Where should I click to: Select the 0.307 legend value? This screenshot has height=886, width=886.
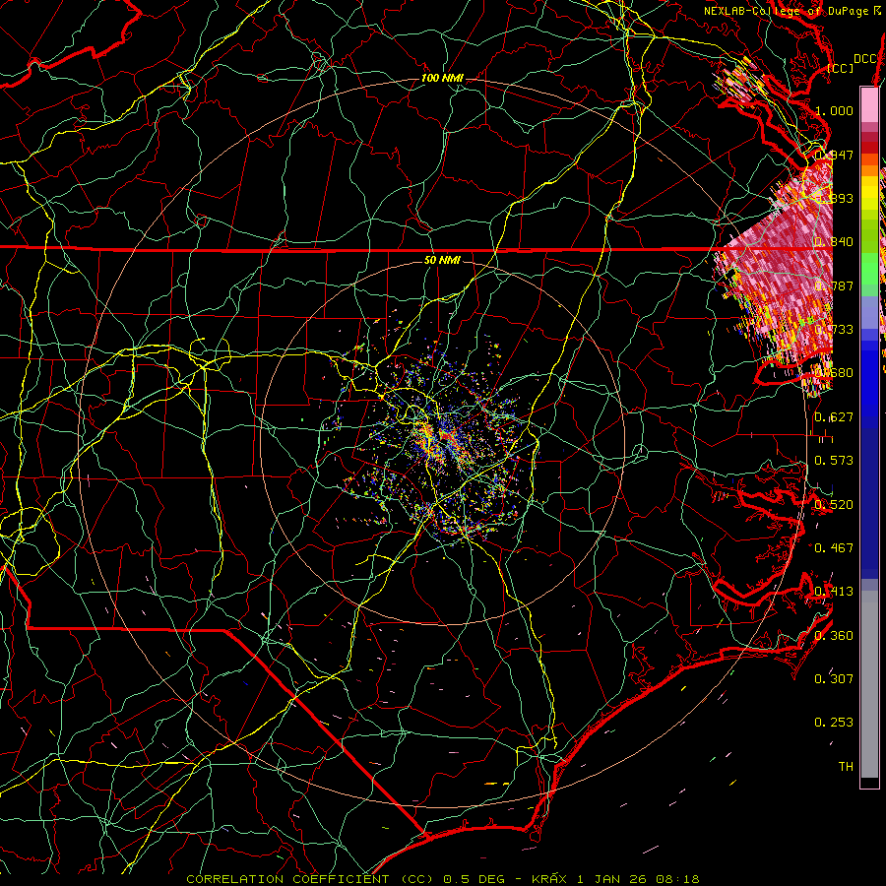[x=834, y=679]
